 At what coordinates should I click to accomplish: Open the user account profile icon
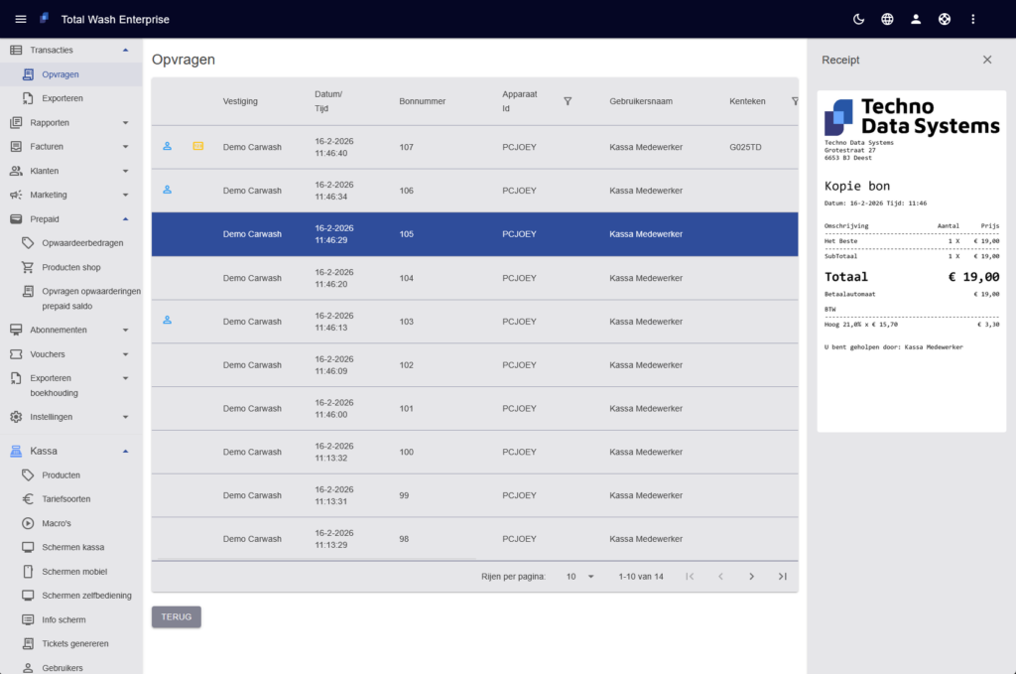coord(916,19)
